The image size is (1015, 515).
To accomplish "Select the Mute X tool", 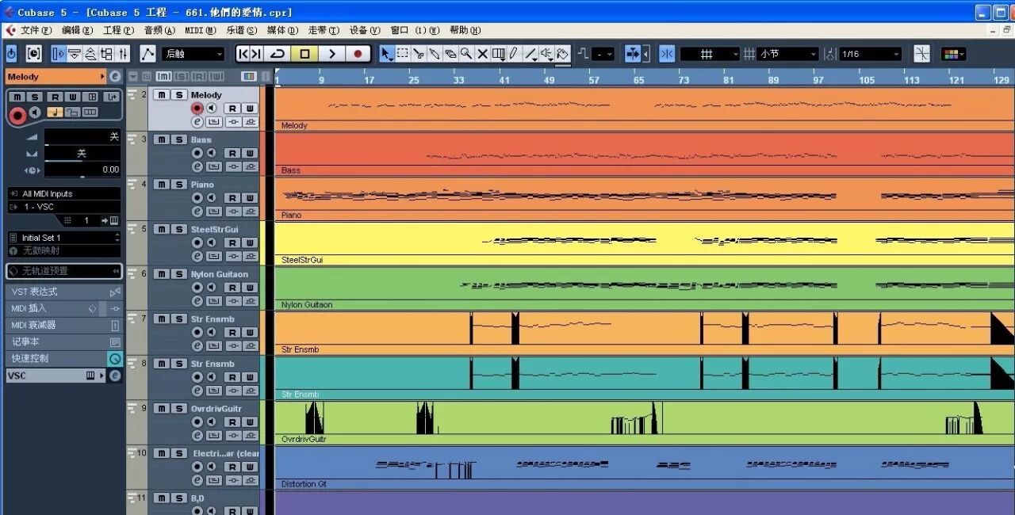I will point(482,54).
